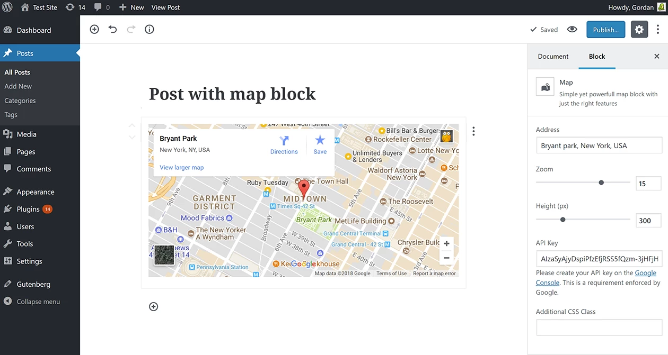This screenshot has height=355, width=668.
Task: View the 14 pending updates
Action: 75,7
